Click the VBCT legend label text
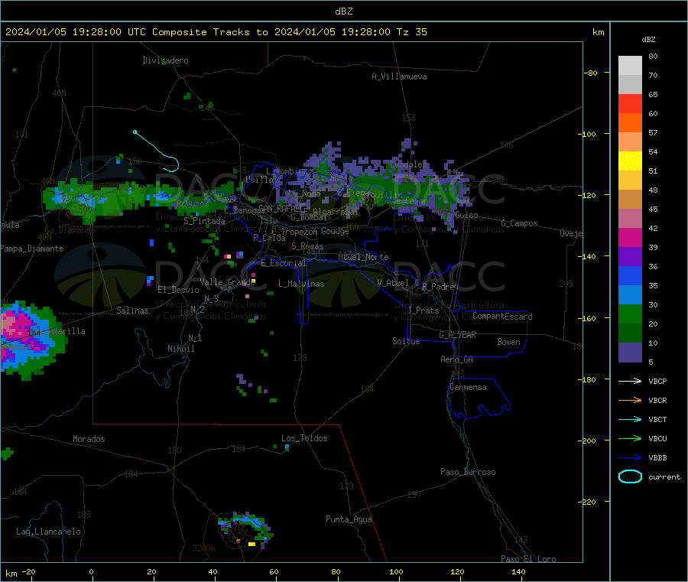688x582 pixels. pyautogui.click(x=657, y=419)
